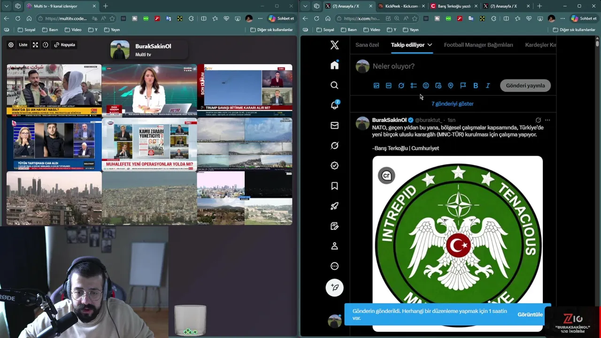The width and height of the screenshot is (601, 338).
Task: Open Grok icon on BurakSakinOl post
Action: coord(538,120)
